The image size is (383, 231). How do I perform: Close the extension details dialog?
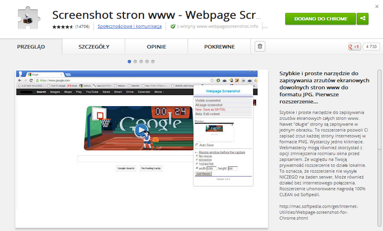pos(377,6)
